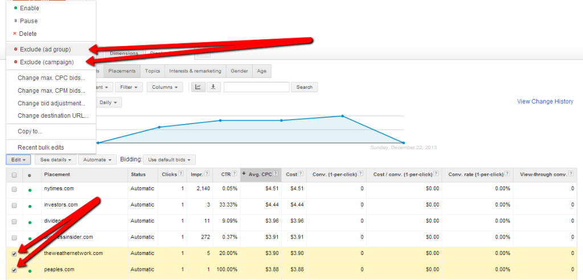Click the peoples.com placement name
Screen dimensions: 583x280
coord(59,269)
